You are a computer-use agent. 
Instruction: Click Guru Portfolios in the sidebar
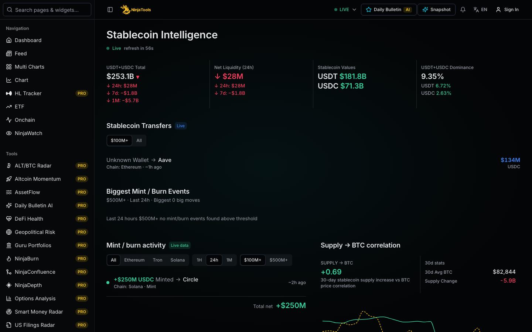[x=47, y=245]
